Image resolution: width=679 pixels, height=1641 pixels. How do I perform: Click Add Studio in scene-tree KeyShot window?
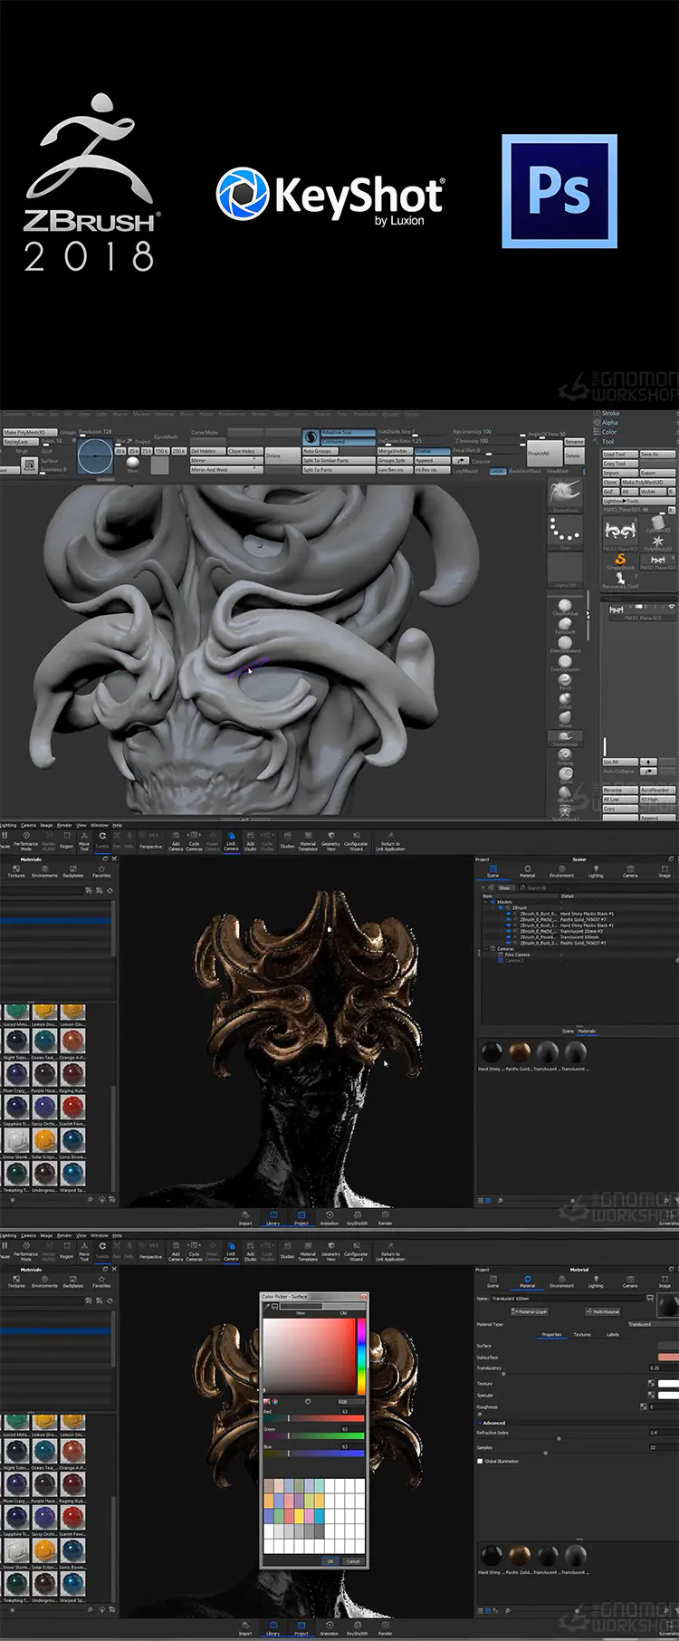click(x=250, y=840)
